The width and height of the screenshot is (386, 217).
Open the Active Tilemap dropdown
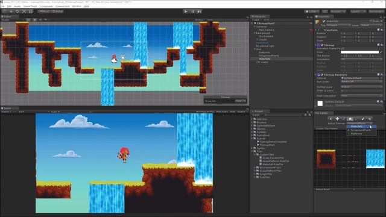point(359,123)
